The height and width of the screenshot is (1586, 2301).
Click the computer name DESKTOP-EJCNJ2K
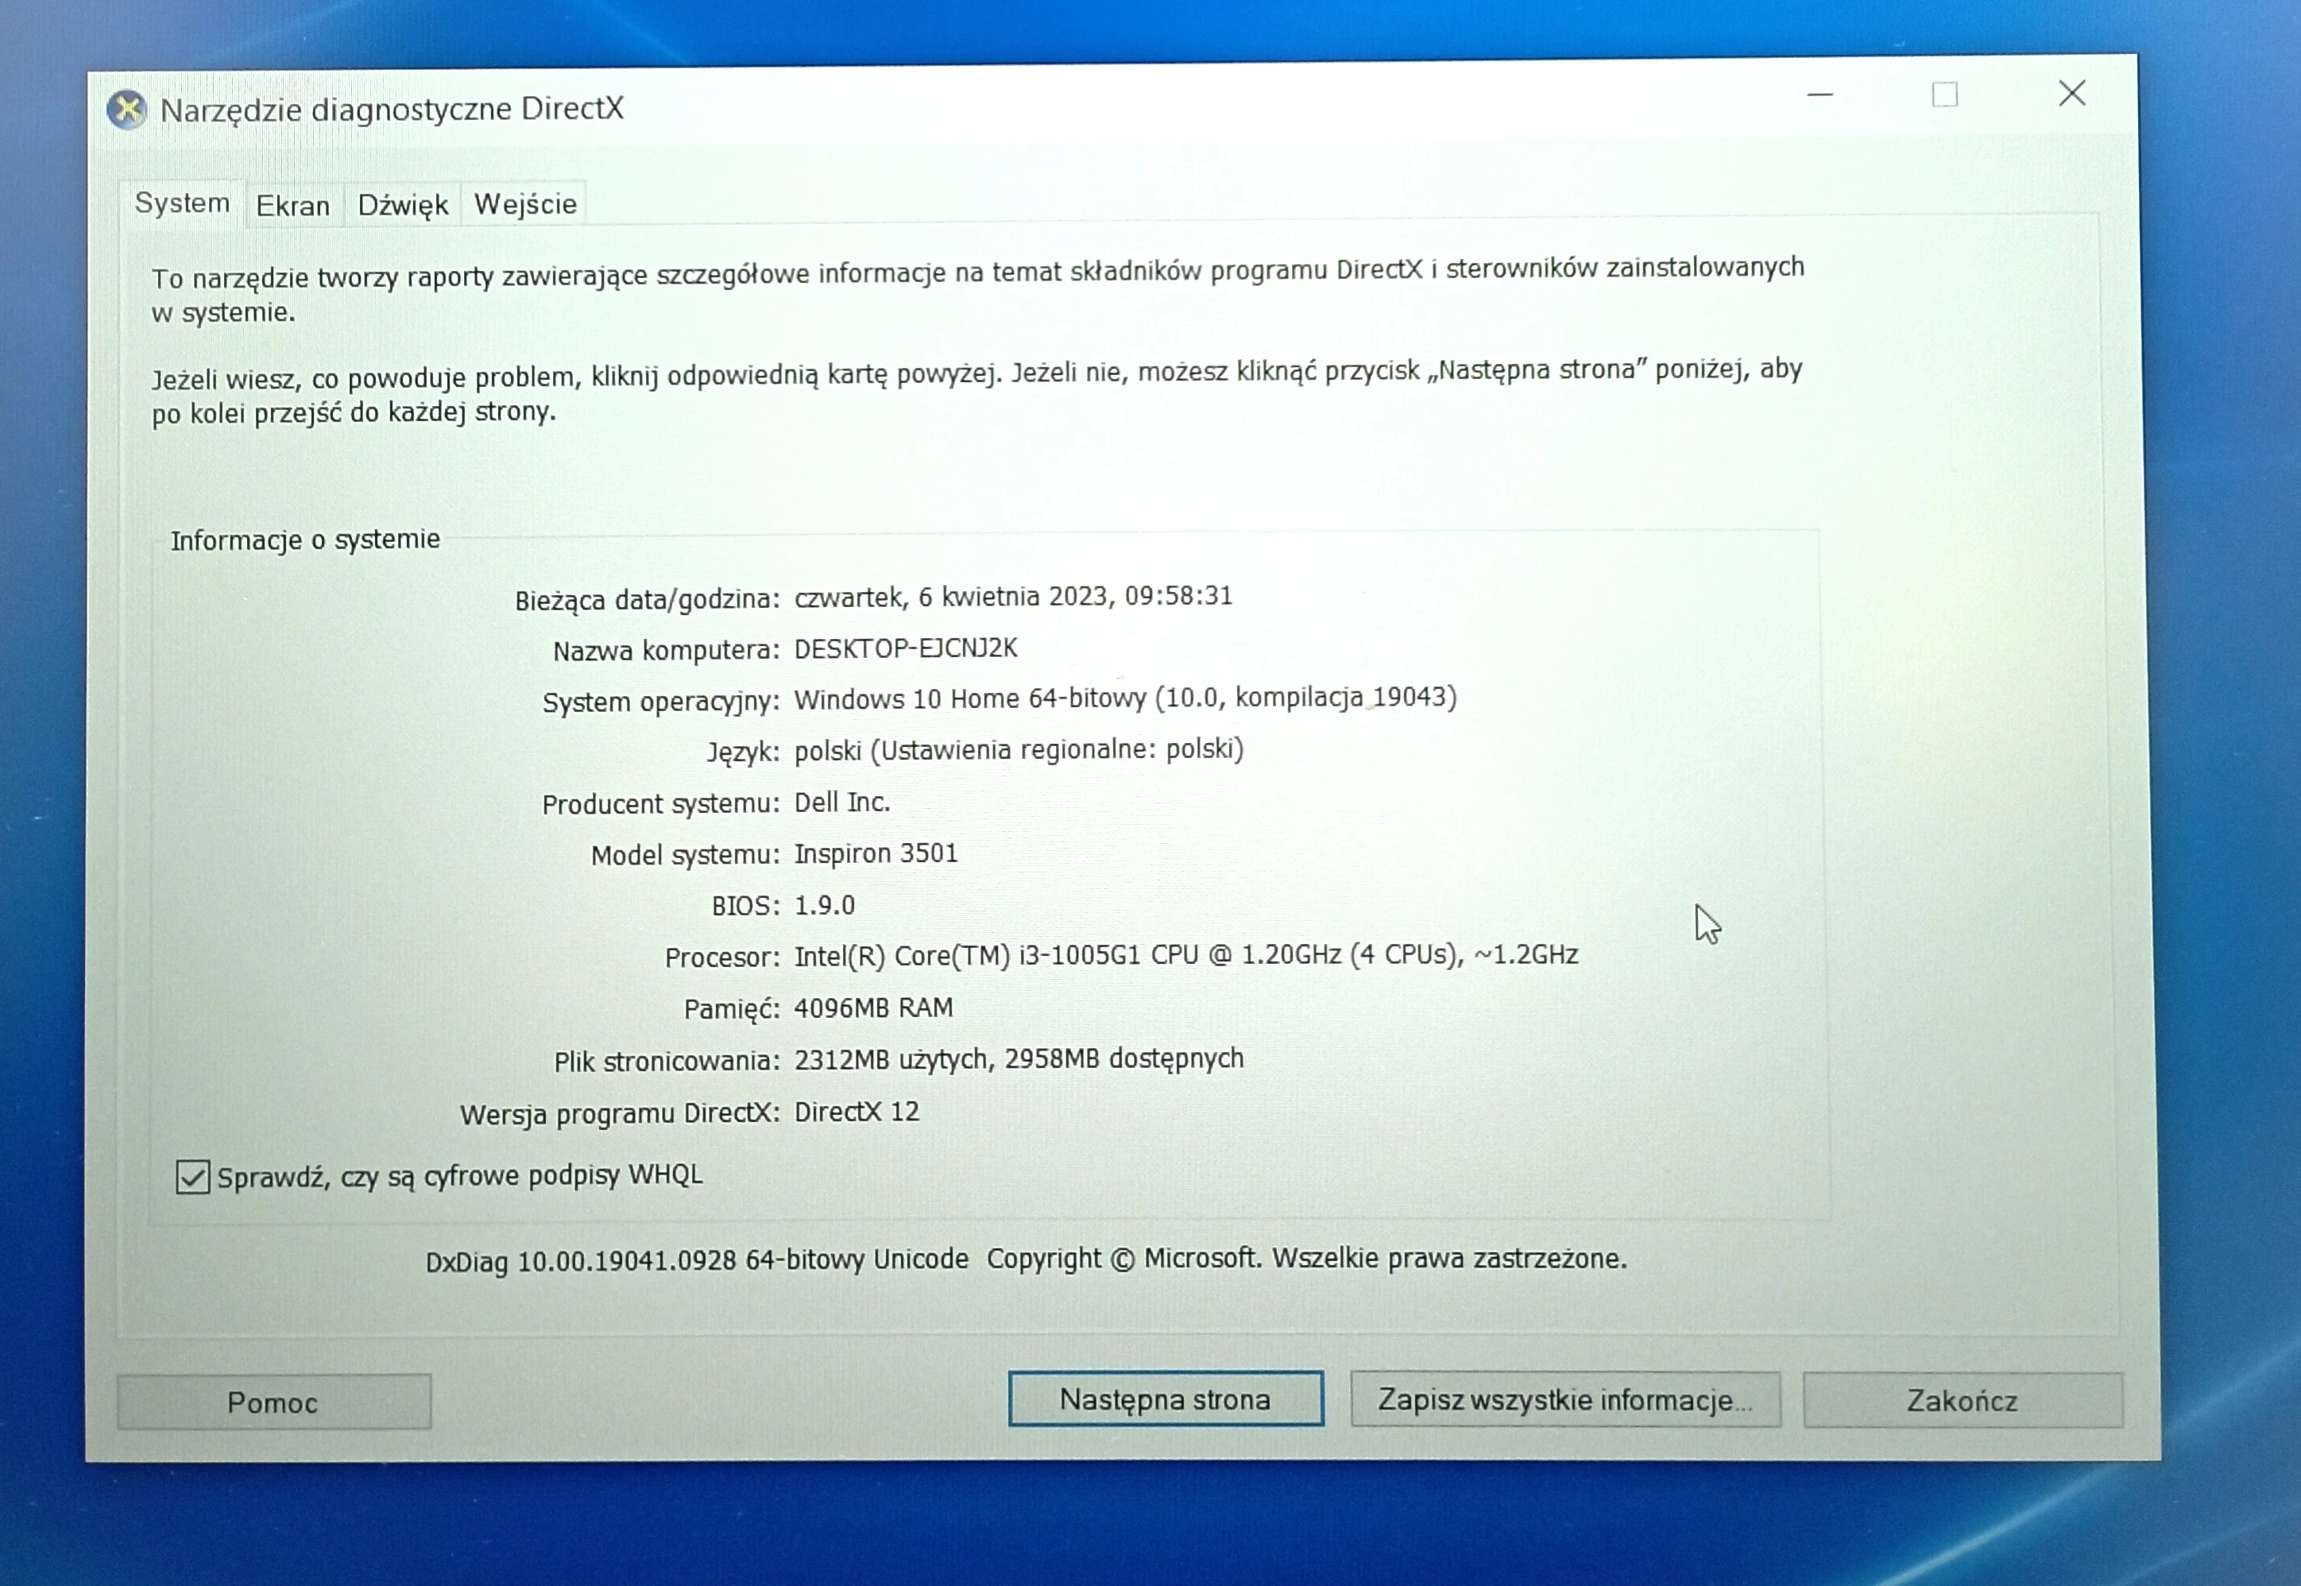(905, 648)
